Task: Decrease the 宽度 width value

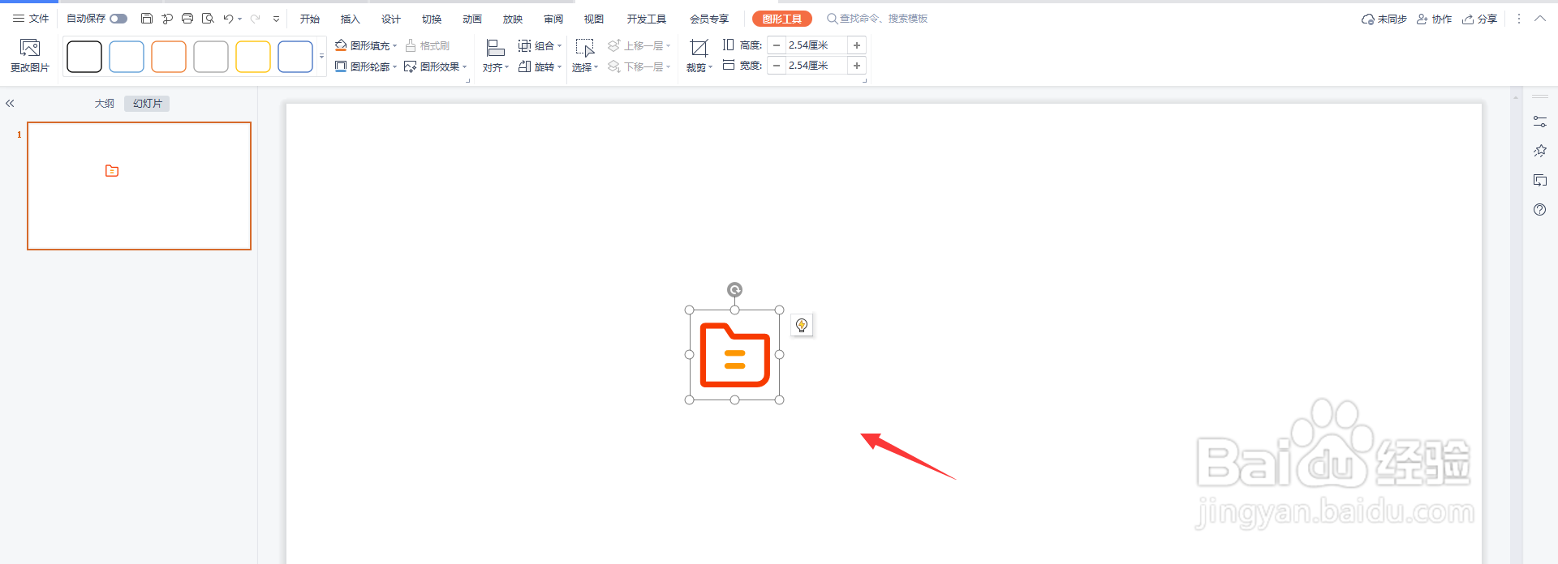Action: point(777,66)
